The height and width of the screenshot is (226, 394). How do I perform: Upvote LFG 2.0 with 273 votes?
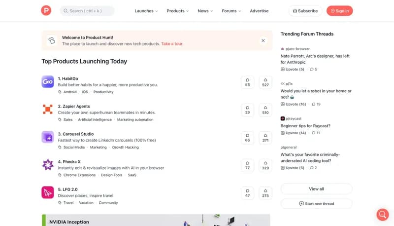coord(265,193)
